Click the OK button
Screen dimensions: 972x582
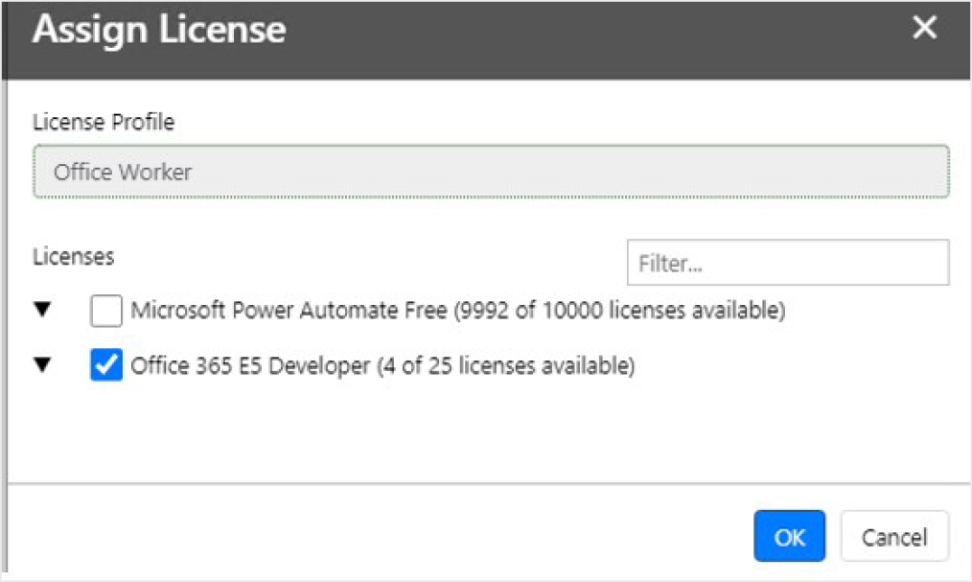789,536
